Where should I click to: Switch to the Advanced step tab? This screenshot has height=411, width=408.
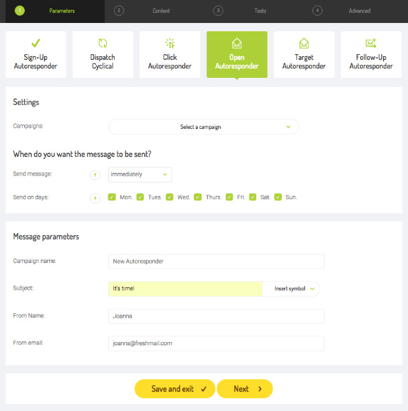coord(353,11)
